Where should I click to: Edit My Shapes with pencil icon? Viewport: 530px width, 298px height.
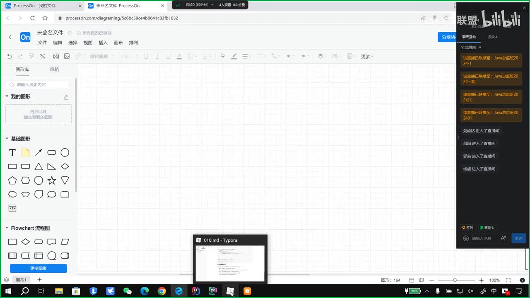[65, 97]
